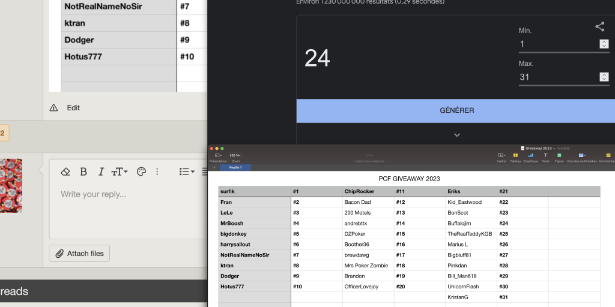Click the share icon in number generator

pyautogui.click(x=599, y=26)
